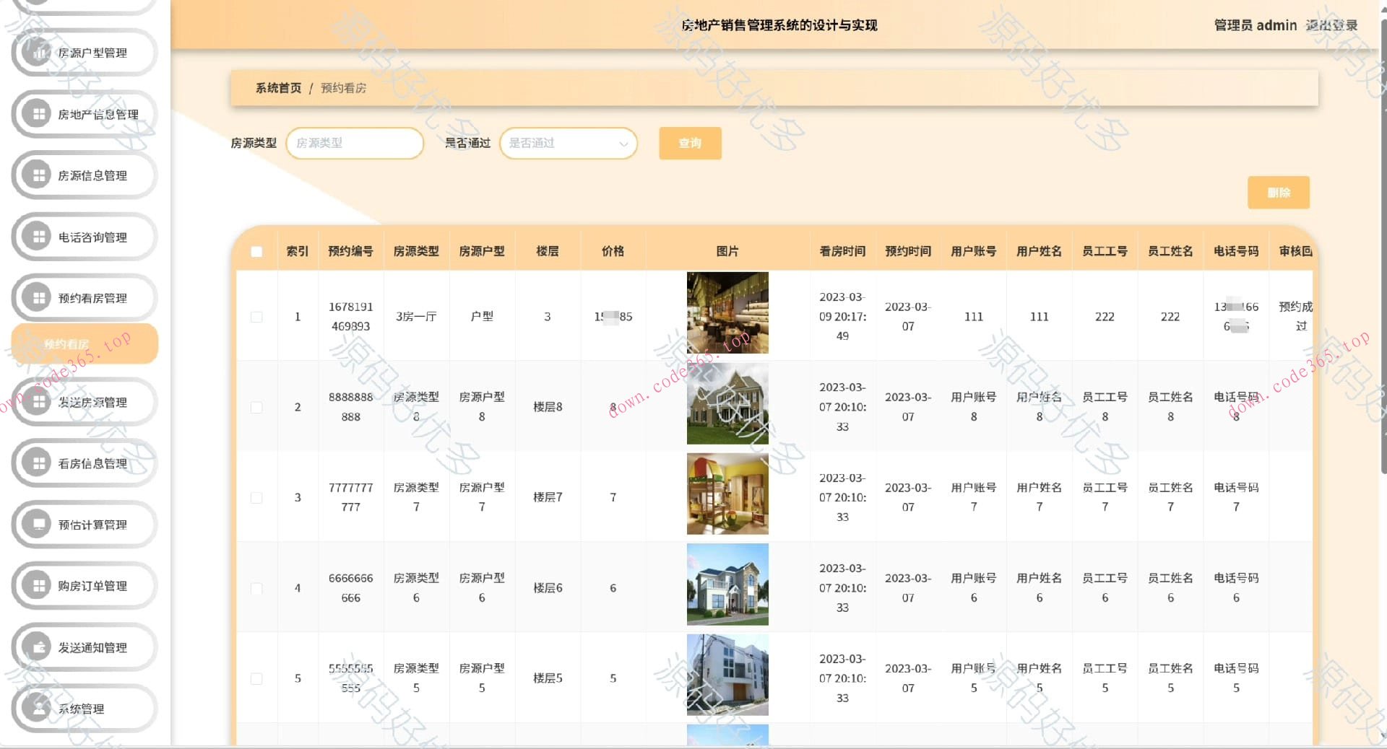Toggle the select-all checkbox in table header
The height and width of the screenshot is (749, 1387).
[256, 251]
